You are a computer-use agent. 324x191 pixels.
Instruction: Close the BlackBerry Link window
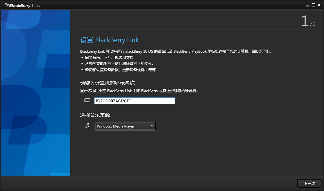click(319, 5)
